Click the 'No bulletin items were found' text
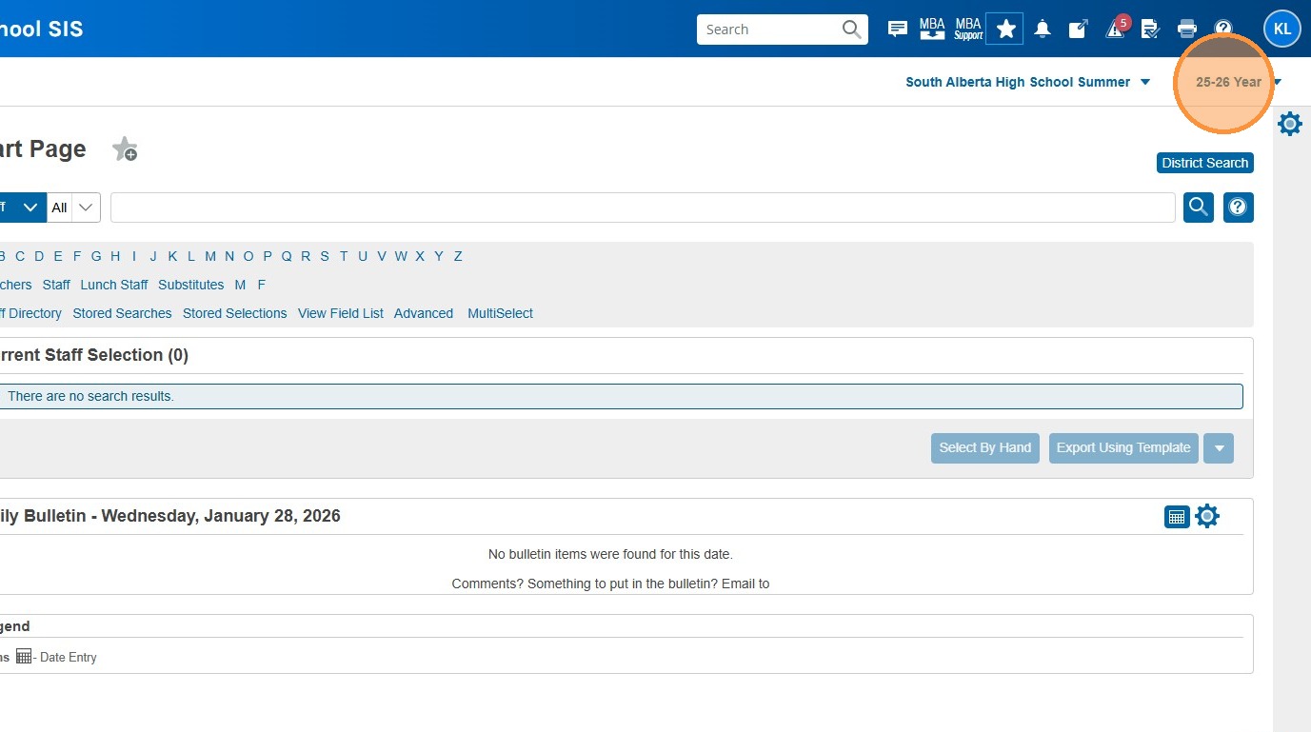This screenshot has height=732, width=1311. pos(610,554)
